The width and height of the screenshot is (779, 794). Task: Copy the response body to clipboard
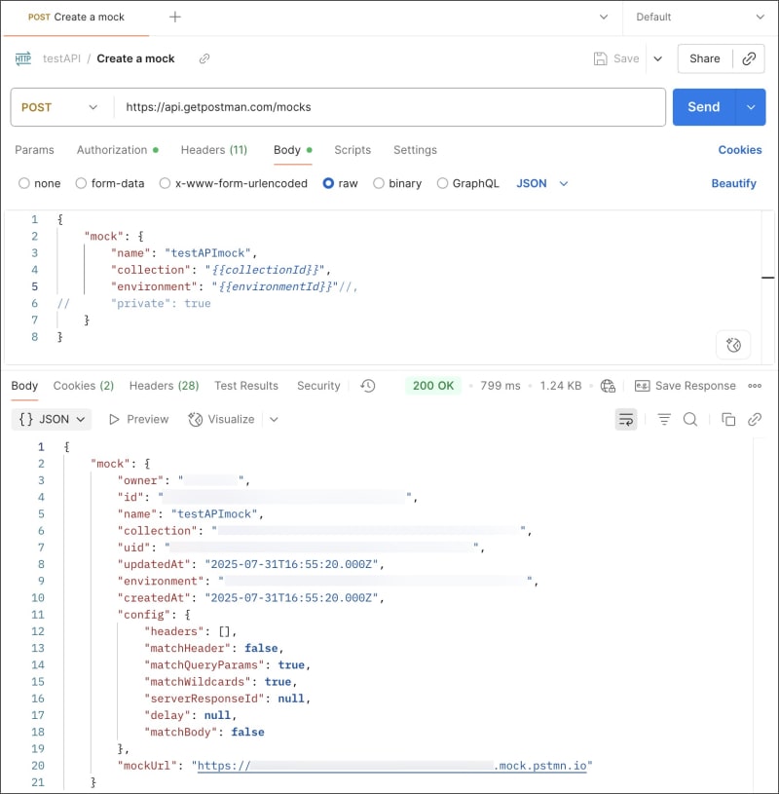click(x=728, y=419)
